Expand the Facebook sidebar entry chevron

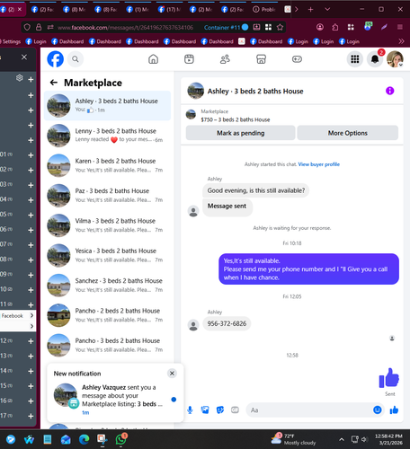coord(31,315)
